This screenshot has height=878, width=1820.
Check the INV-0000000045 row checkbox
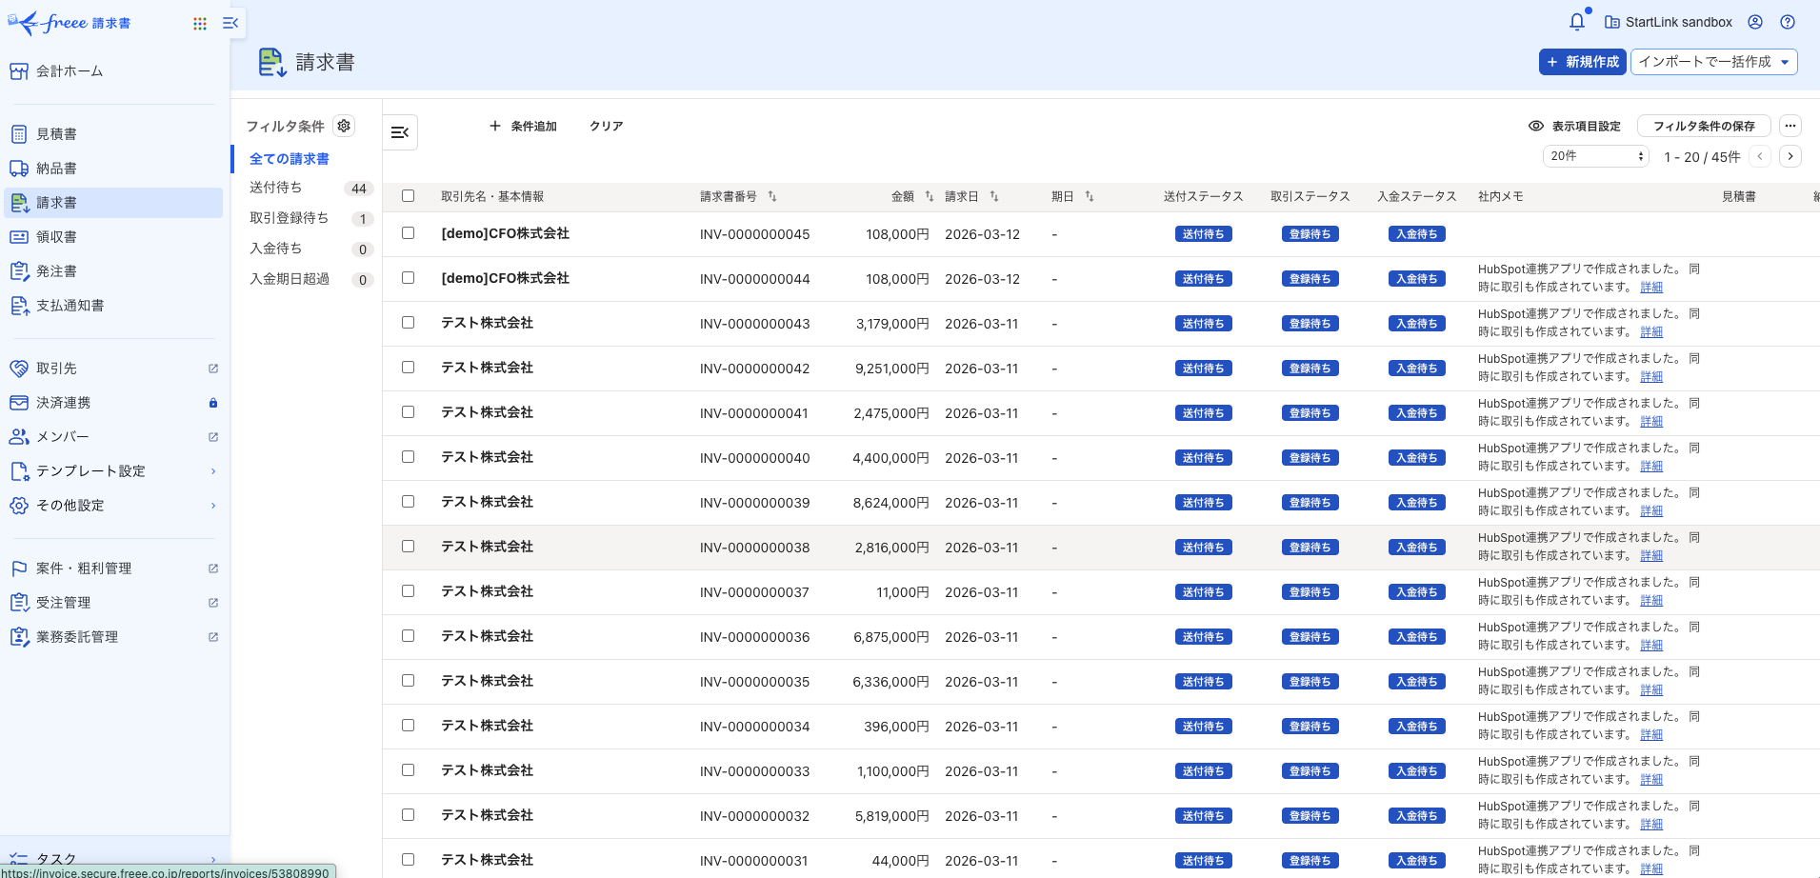tap(409, 233)
